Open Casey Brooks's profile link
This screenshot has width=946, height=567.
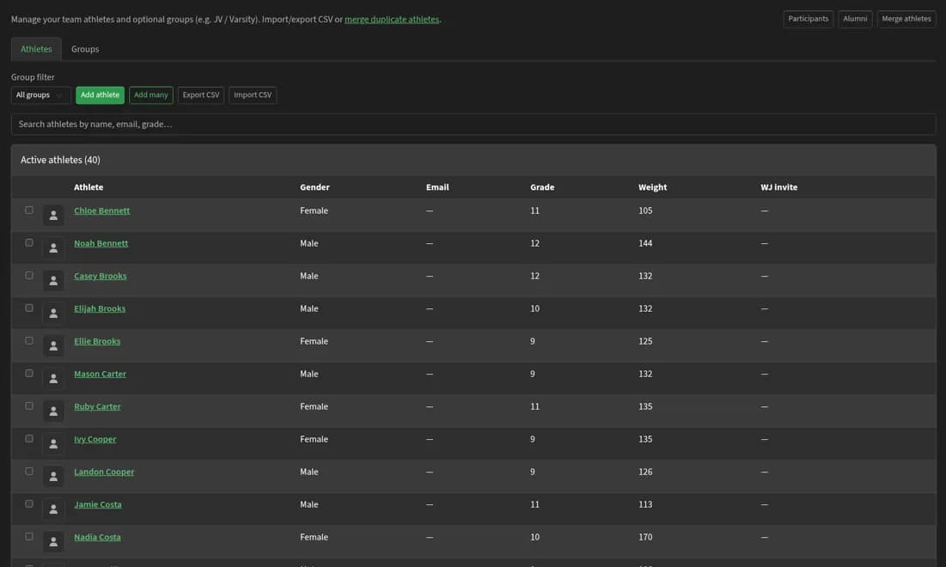pyautogui.click(x=101, y=276)
